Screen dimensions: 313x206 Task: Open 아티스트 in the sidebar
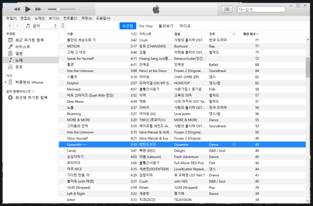(30, 47)
